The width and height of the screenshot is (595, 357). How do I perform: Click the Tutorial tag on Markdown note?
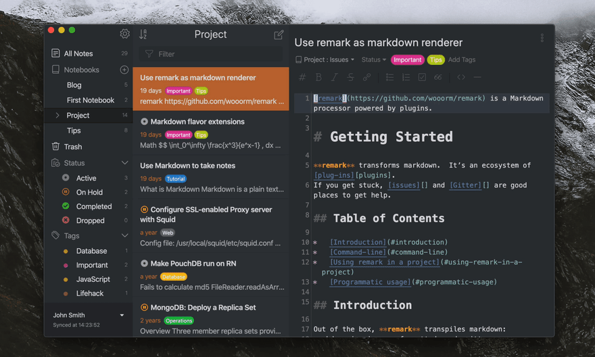pos(176,178)
